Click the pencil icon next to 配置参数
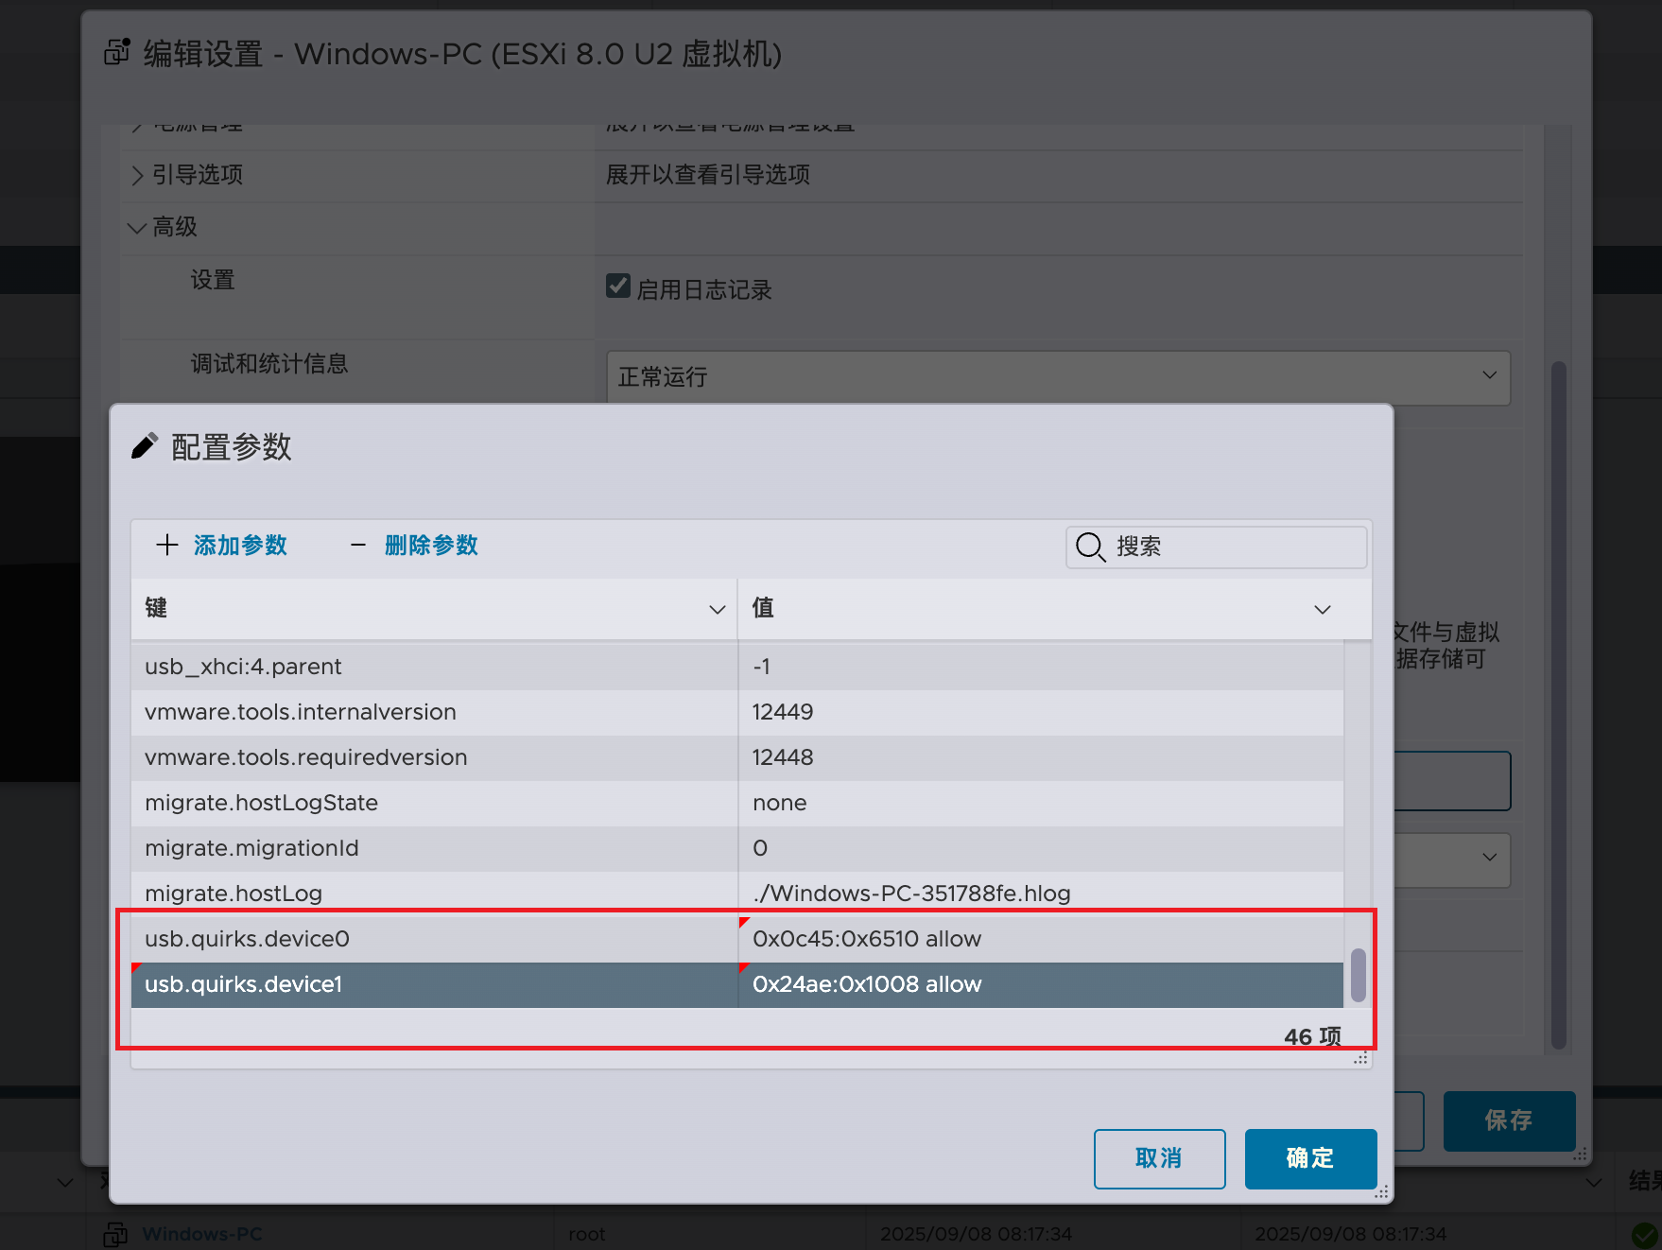The image size is (1662, 1250). click(144, 446)
